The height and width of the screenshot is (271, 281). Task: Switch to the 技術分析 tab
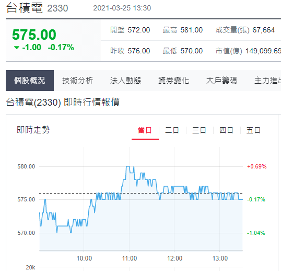[78, 81]
